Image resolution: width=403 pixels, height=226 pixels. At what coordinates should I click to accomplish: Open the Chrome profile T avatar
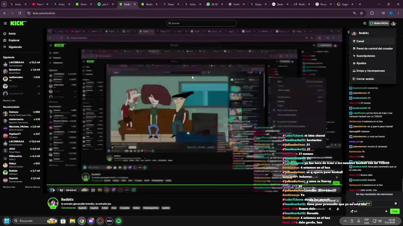point(391,13)
